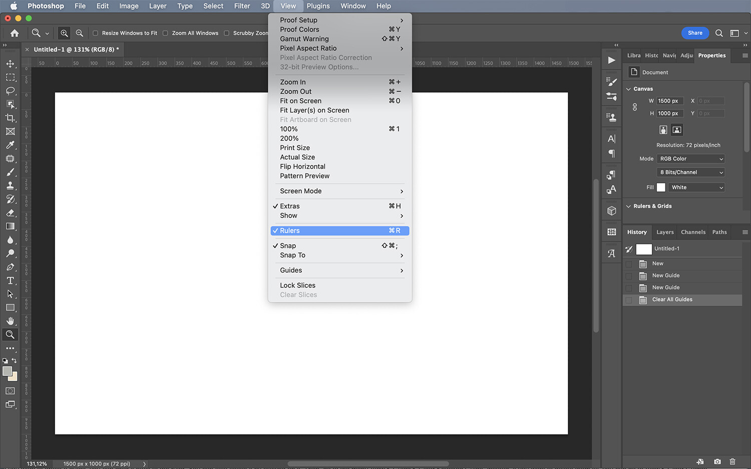Open the Brush Settings panel icon
The height and width of the screenshot is (469, 751).
coord(611,82)
